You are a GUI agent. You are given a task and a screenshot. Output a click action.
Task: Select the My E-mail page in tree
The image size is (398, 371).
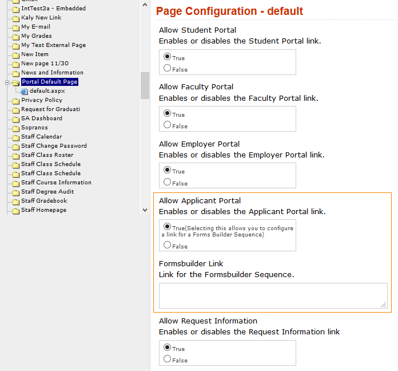(35, 27)
